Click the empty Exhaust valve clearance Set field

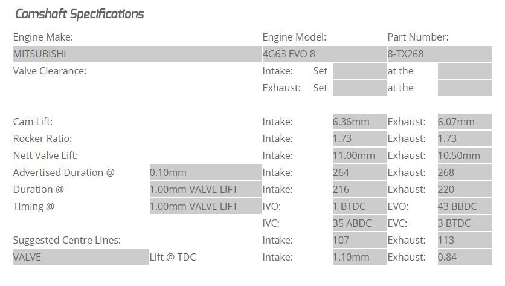[359, 88]
